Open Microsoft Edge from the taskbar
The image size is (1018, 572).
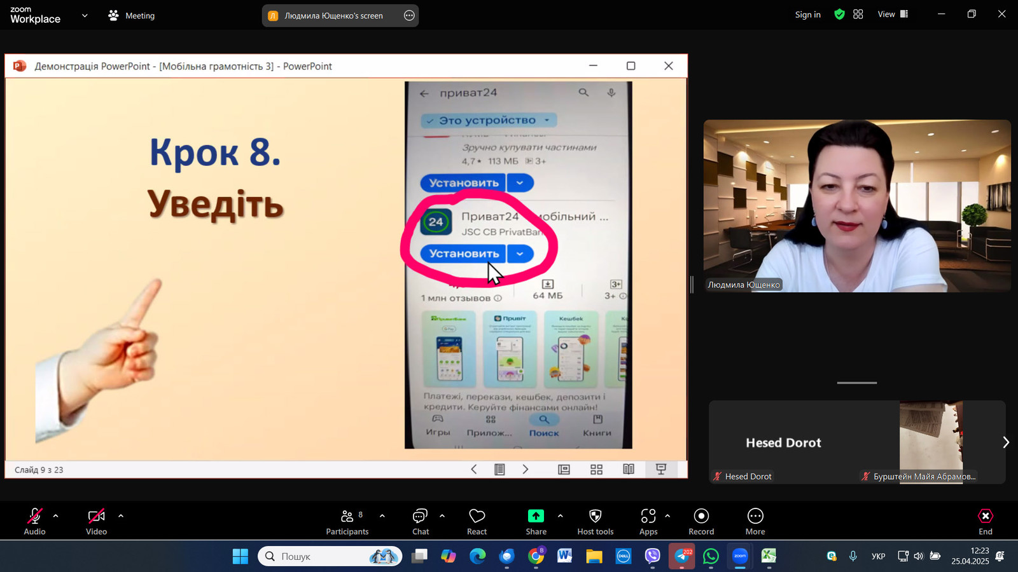click(x=477, y=556)
